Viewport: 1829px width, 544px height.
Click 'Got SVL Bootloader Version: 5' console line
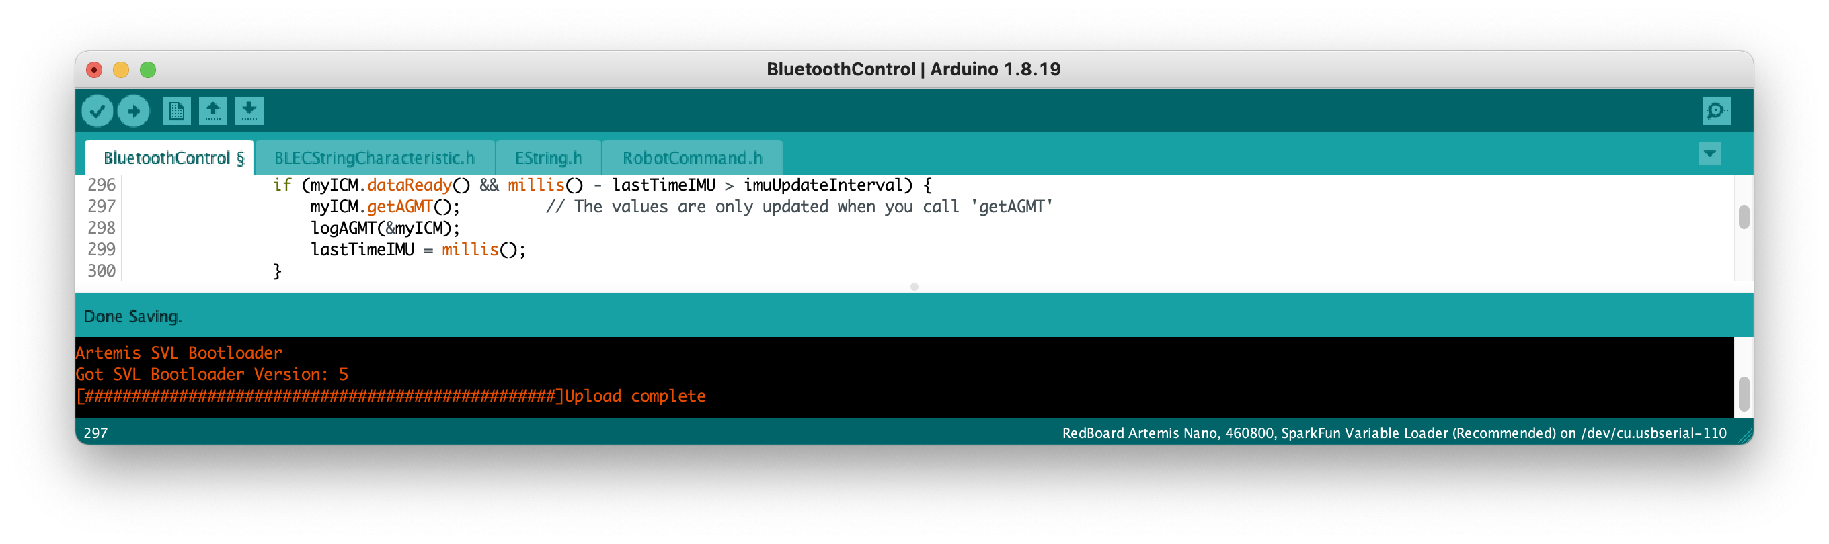click(212, 374)
